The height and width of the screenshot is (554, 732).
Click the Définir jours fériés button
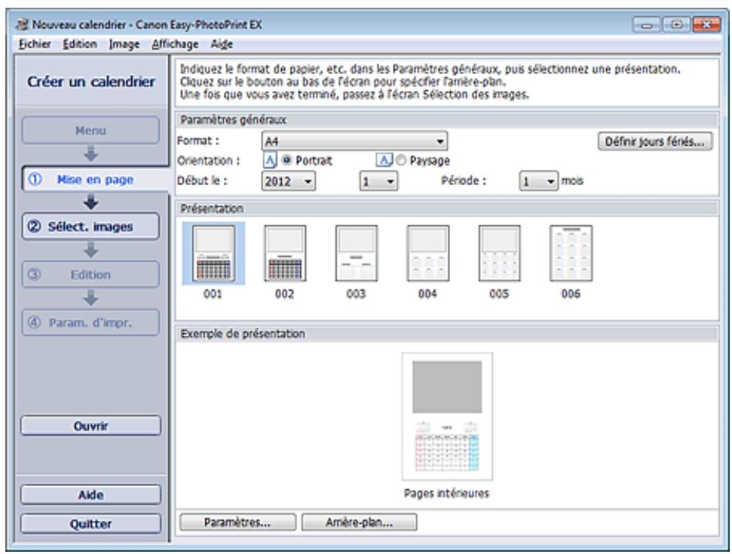[655, 141]
